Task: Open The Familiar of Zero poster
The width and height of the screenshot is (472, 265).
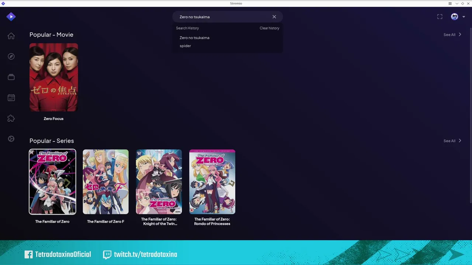Action: [52, 182]
